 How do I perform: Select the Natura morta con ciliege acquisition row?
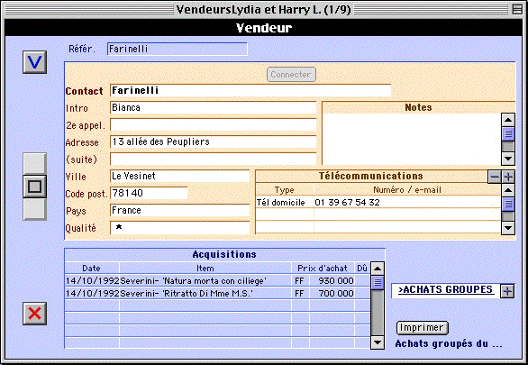point(217,281)
